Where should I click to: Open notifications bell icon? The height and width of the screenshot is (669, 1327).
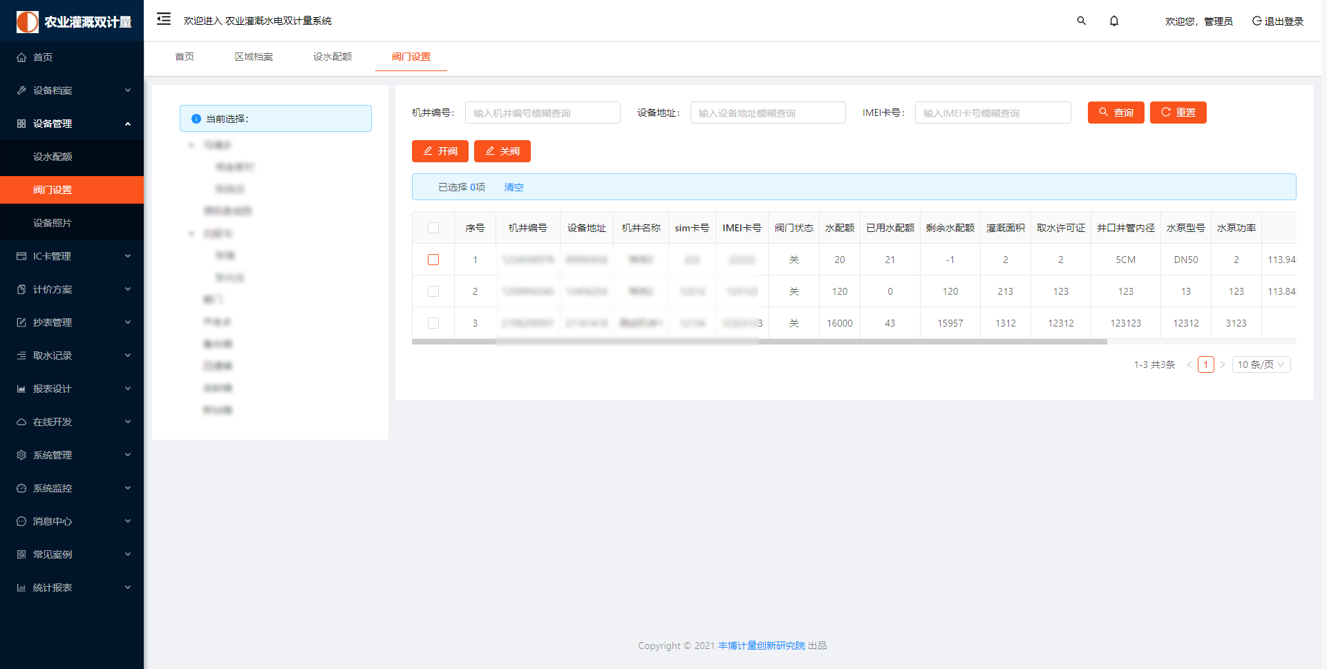[x=1113, y=21]
